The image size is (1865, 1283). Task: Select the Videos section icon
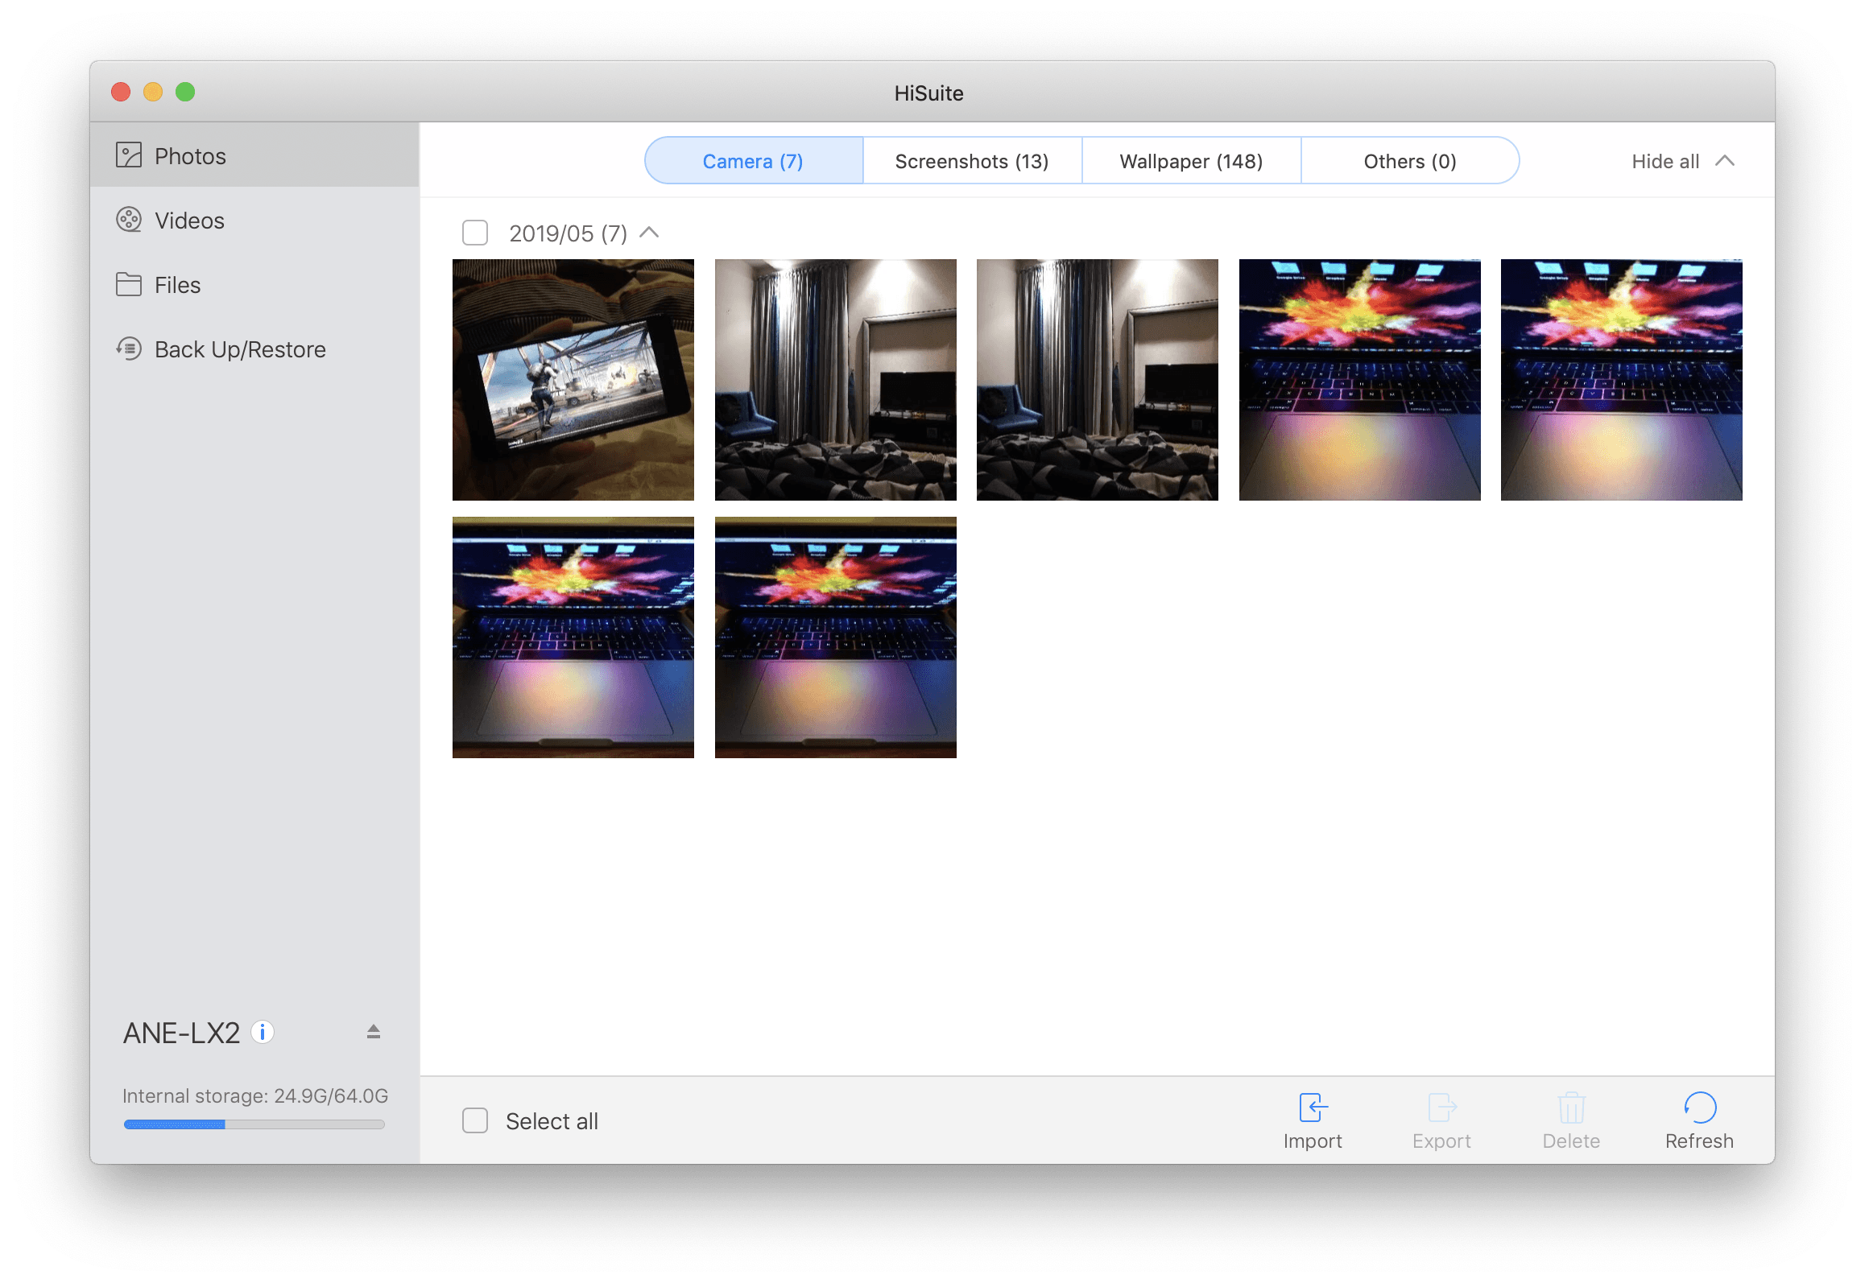(130, 220)
